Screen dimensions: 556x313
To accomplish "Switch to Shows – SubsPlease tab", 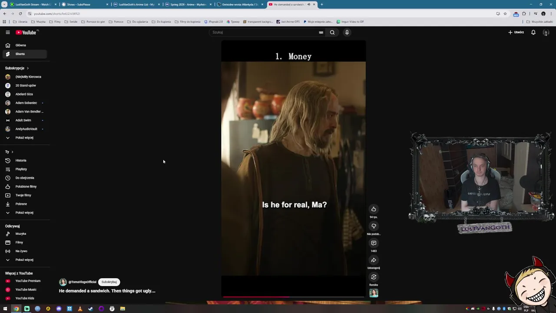I will pos(85,4).
